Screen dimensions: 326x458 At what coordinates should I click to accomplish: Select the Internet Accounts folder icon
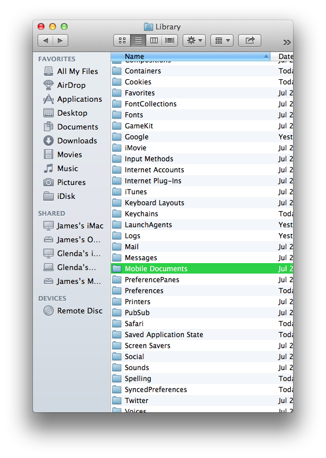pyautogui.click(x=117, y=170)
